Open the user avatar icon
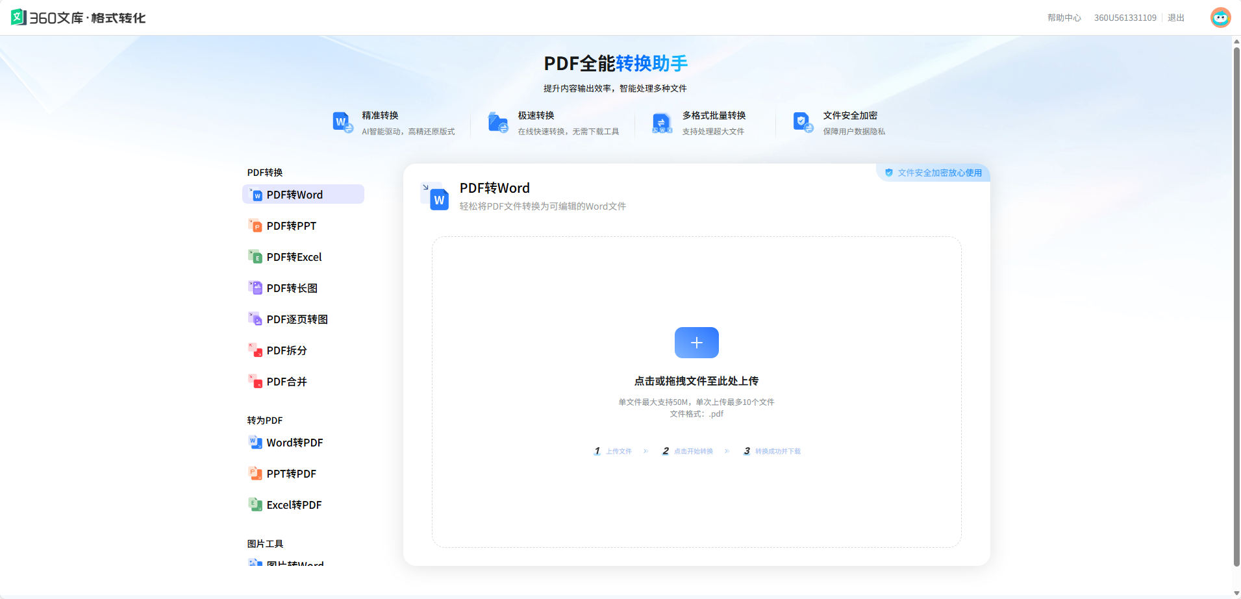Image resolution: width=1241 pixels, height=599 pixels. [x=1220, y=18]
